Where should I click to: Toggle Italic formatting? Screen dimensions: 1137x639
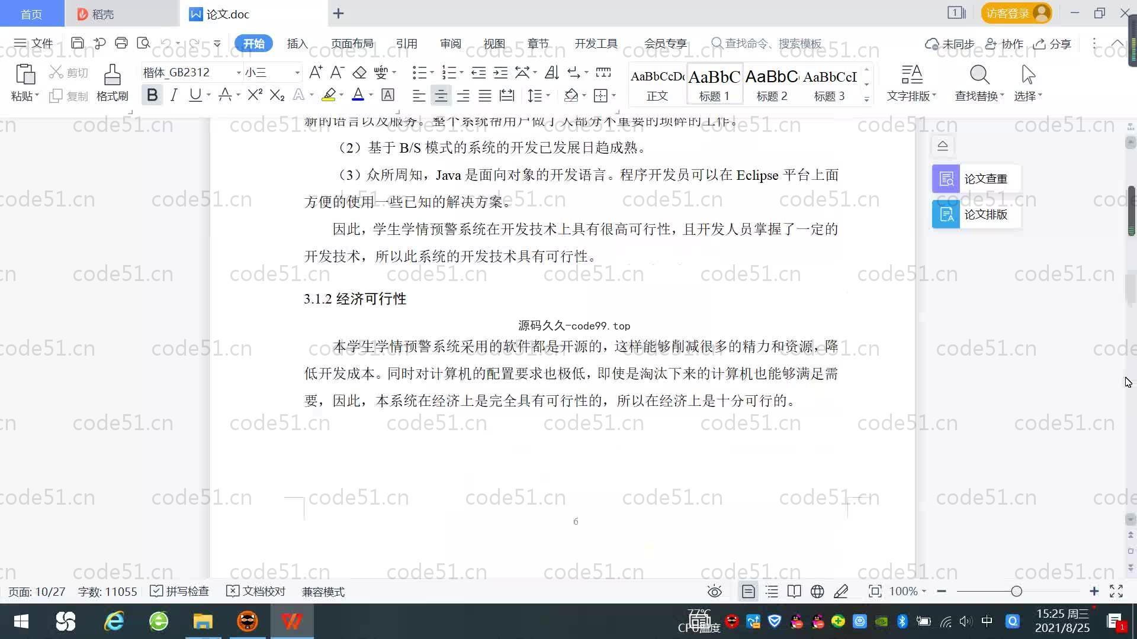[174, 95]
